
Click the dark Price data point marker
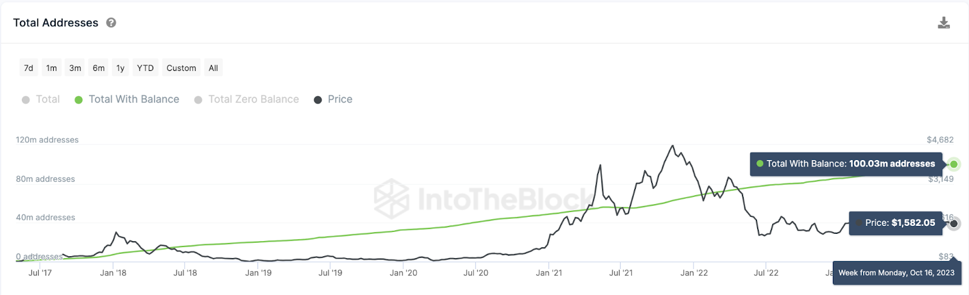coord(954,224)
